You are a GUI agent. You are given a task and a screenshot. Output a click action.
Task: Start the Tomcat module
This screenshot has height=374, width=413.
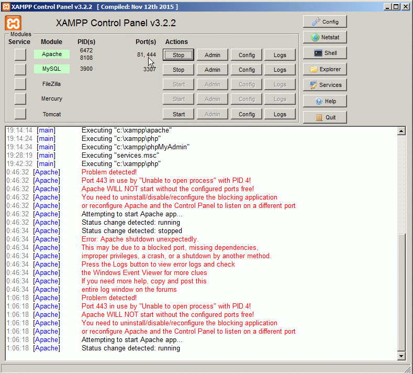coord(178,114)
